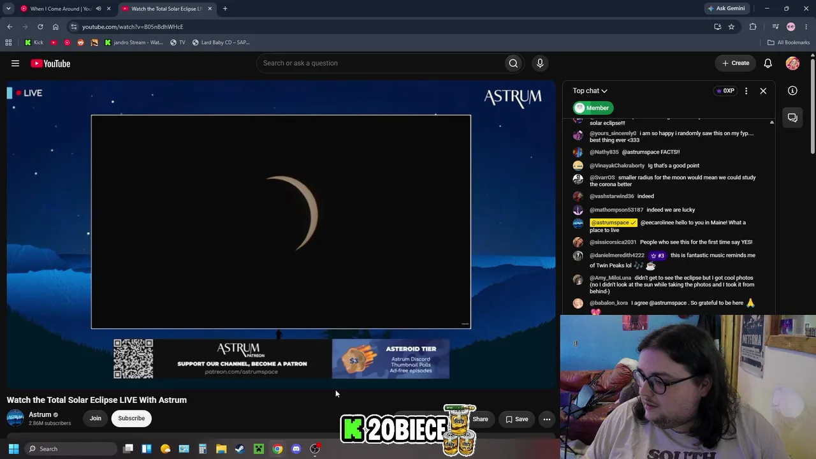Click the info icon beside chat
The image size is (816, 459).
pyautogui.click(x=792, y=91)
